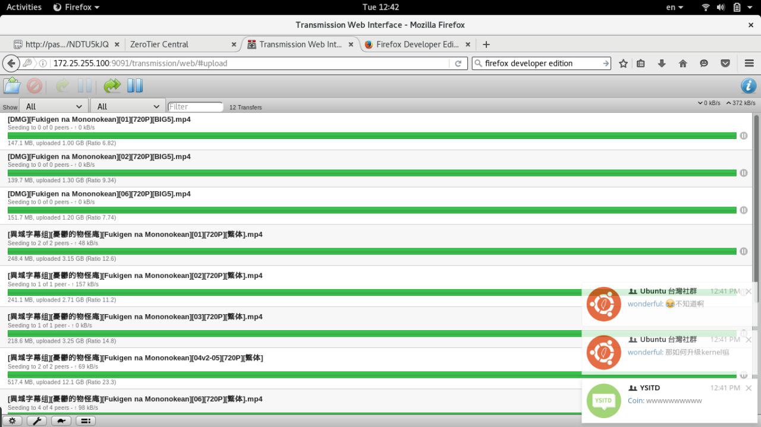This screenshot has height=427, width=761.
Task: Bookmark this page with the star icon
Action: pos(623,63)
